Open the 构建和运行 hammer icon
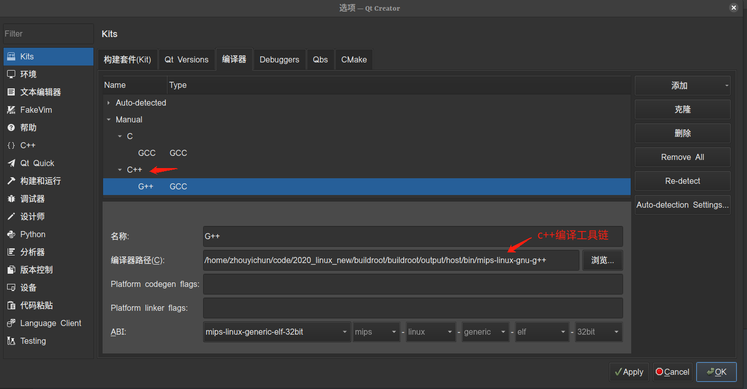747x389 pixels. click(x=11, y=181)
